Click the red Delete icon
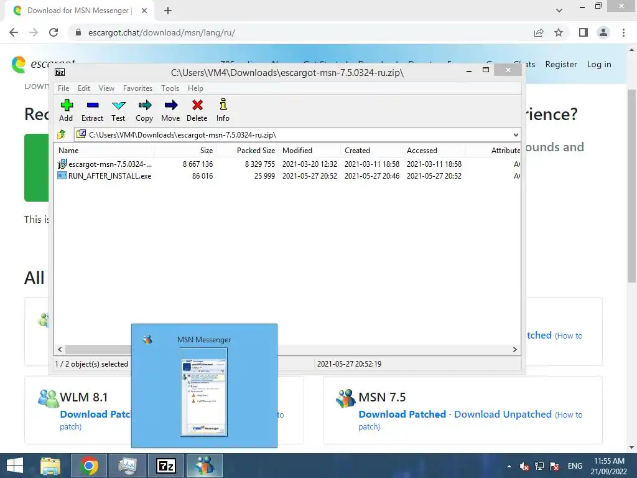This screenshot has width=637, height=478. (197, 110)
